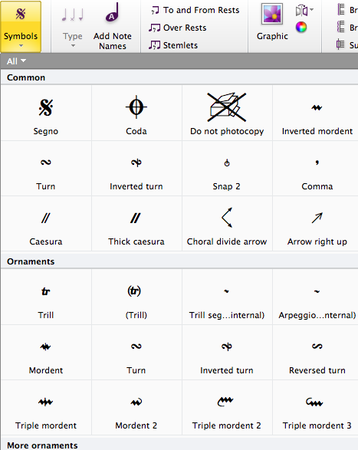
Task: Select Inverted mordent in Common
Action: [x=317, y=113]
